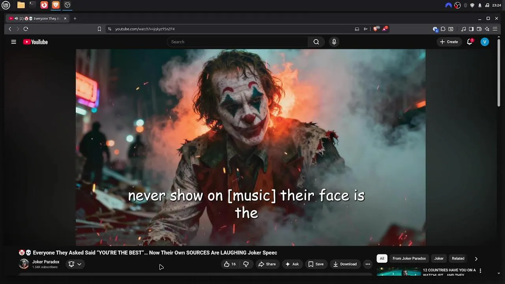Viewport: 505px width, 284px height.
Task: Click the Create button
Action: coord(449,42)
